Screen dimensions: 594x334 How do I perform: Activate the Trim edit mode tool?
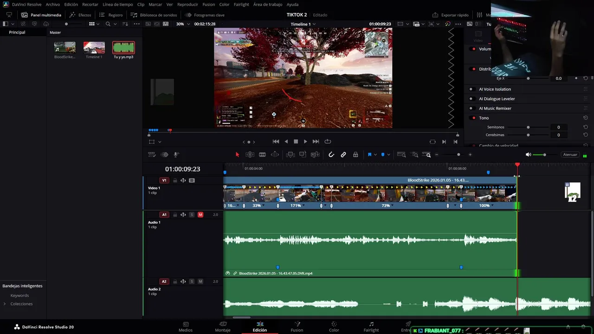point(250,154)
